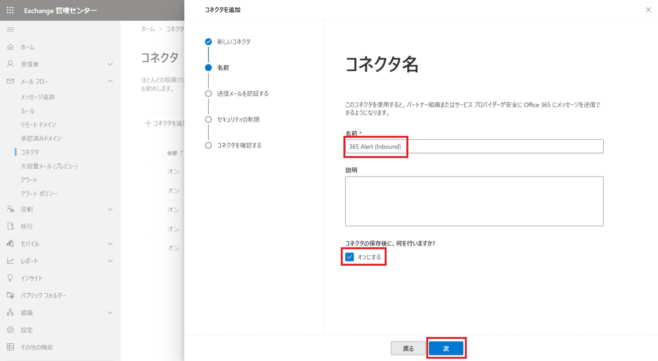The height and width of the screenshot is (361, 658).
Task: Open メッセージ追跡 in the sidebar
Action: point(37,97)
